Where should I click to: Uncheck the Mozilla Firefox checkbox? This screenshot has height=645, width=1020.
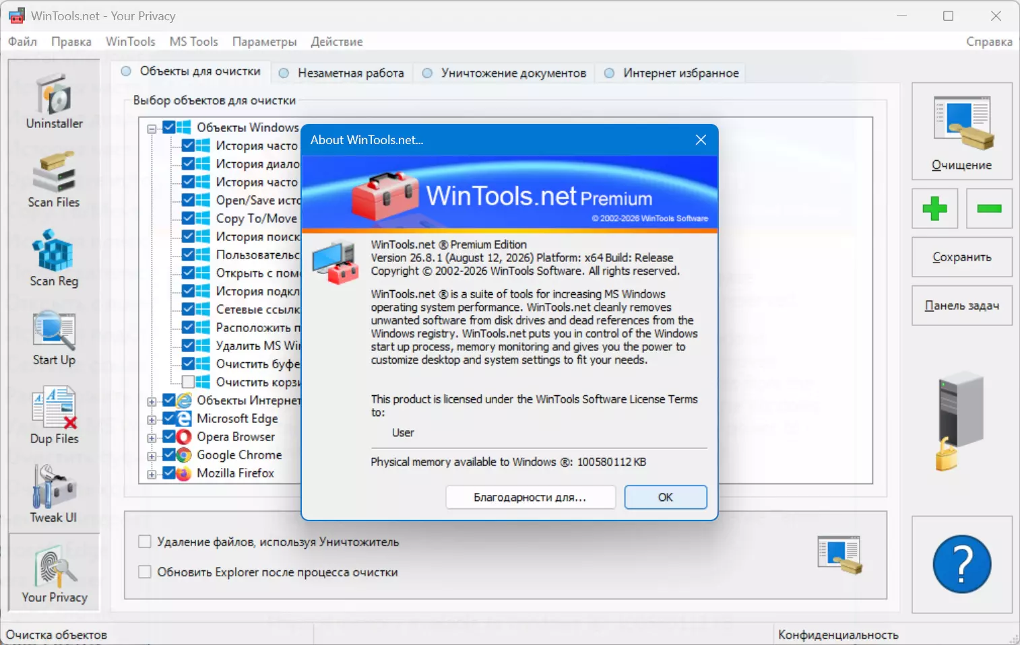tap(168, 473)
